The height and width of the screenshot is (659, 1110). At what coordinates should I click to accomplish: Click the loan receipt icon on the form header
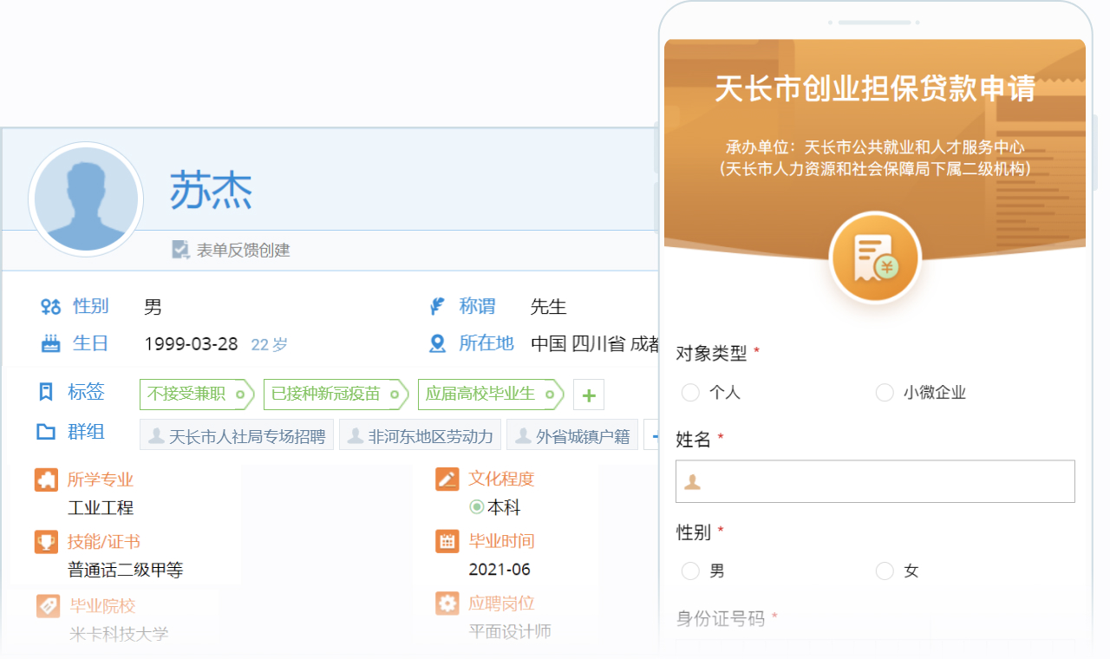pyautogui.click(x=874, y=258)
